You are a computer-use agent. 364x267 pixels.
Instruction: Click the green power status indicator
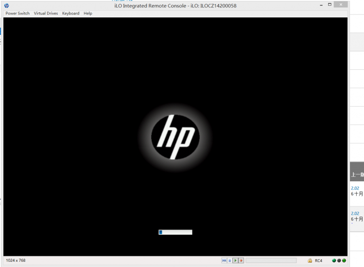tap(344, 261)
